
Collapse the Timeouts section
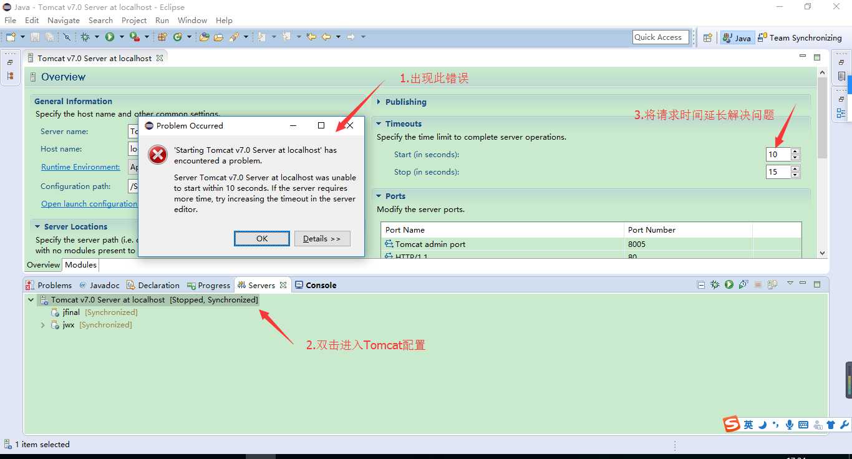click(379, 123)
